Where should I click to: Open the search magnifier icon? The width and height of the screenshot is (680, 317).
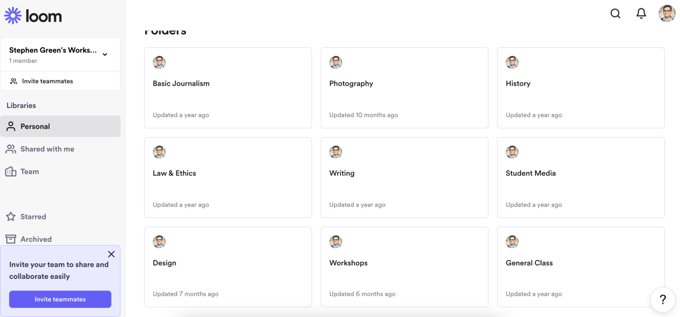click(615, 14)
